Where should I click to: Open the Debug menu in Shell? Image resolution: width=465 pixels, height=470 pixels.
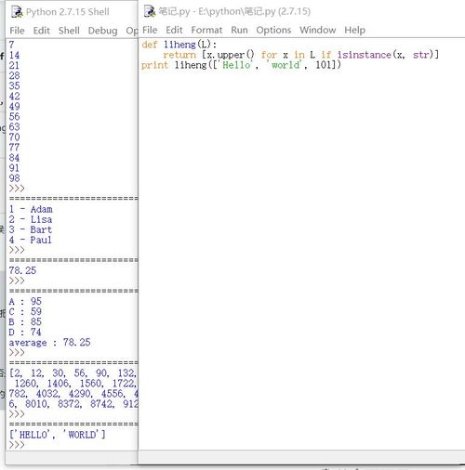click(102, 31)
